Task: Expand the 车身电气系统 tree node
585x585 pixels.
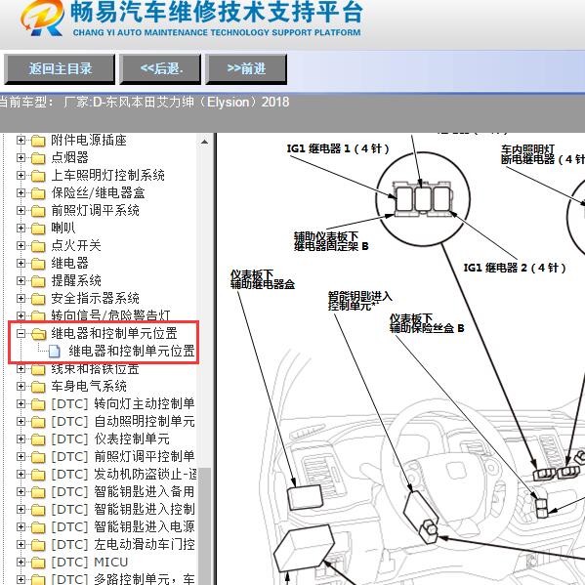Action: [21, 386]
